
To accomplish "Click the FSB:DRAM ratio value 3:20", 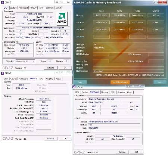I will 44,102.
